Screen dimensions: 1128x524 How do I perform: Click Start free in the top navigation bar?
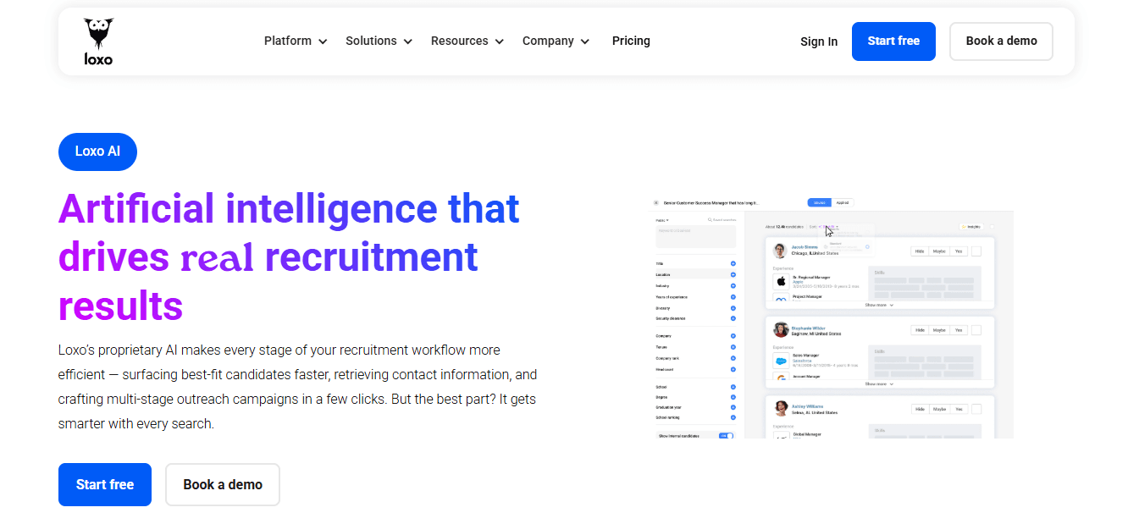pyautogui.click(x=893, y=41)
